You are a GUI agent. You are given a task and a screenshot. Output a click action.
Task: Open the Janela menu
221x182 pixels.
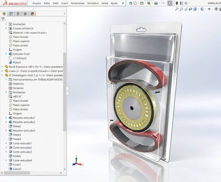point(105,3)
